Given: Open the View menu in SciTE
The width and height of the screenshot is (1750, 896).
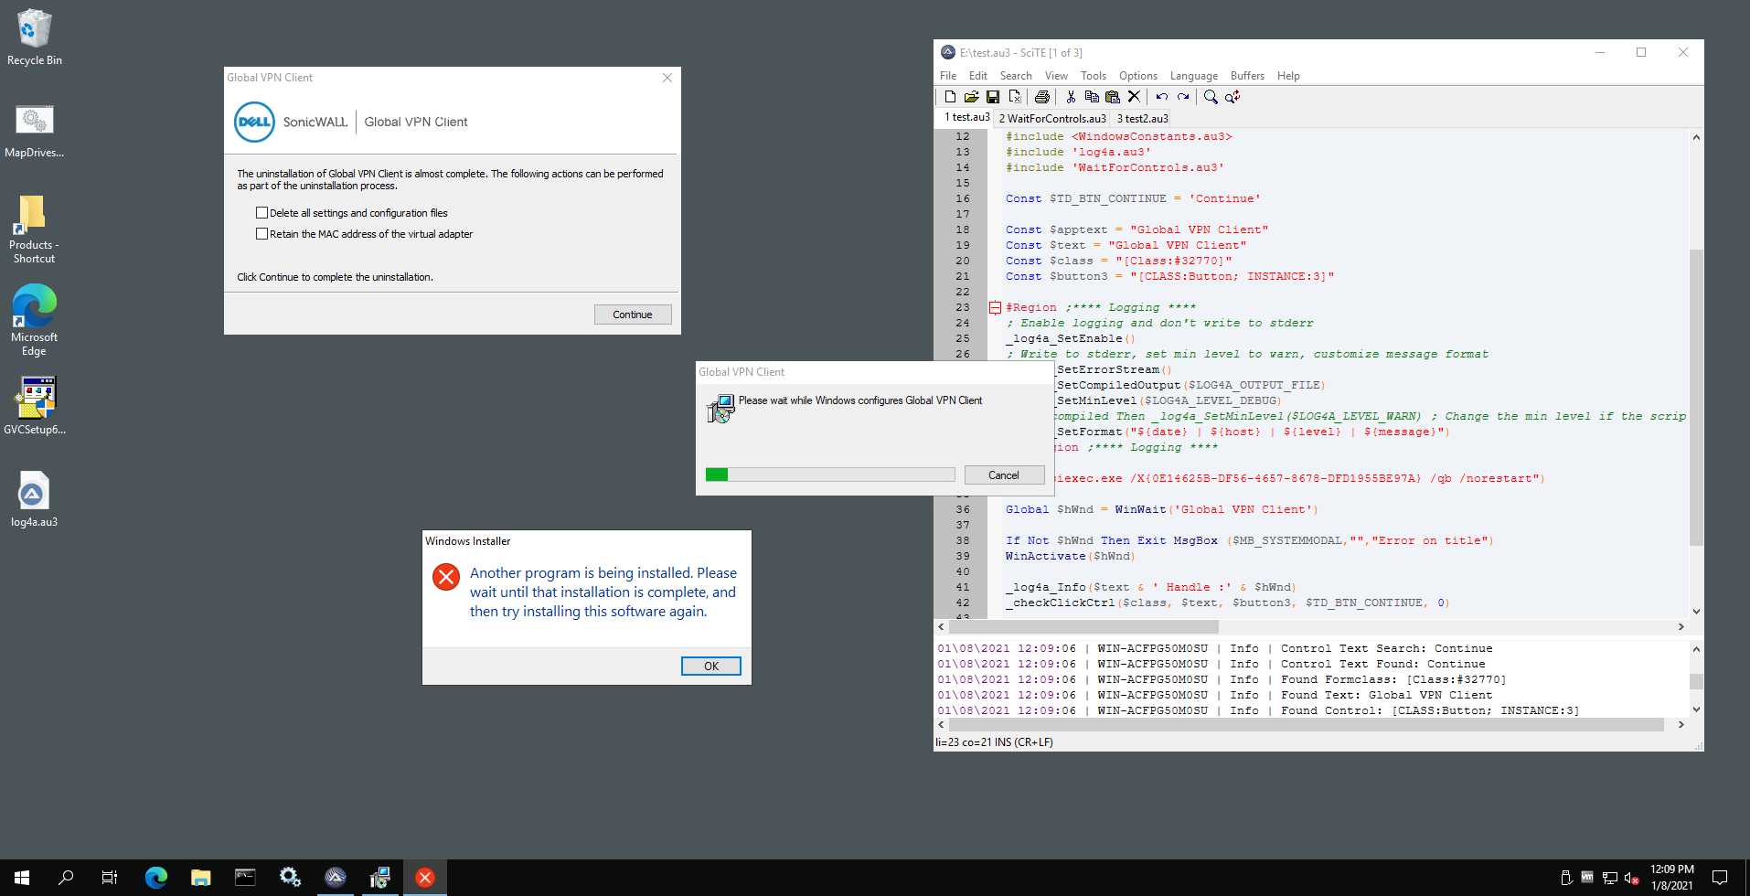Looking at the screenshot, I should [x=1056, y=76].
